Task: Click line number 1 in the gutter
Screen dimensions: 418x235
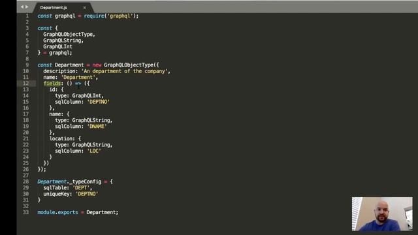Action: (x=27, y=16)
